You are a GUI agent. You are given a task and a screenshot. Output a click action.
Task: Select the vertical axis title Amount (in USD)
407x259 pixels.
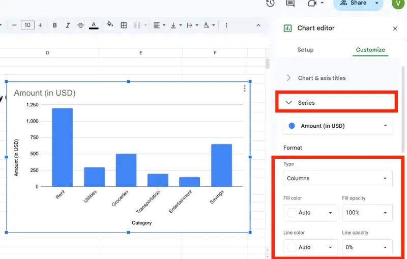coord(16,158)
